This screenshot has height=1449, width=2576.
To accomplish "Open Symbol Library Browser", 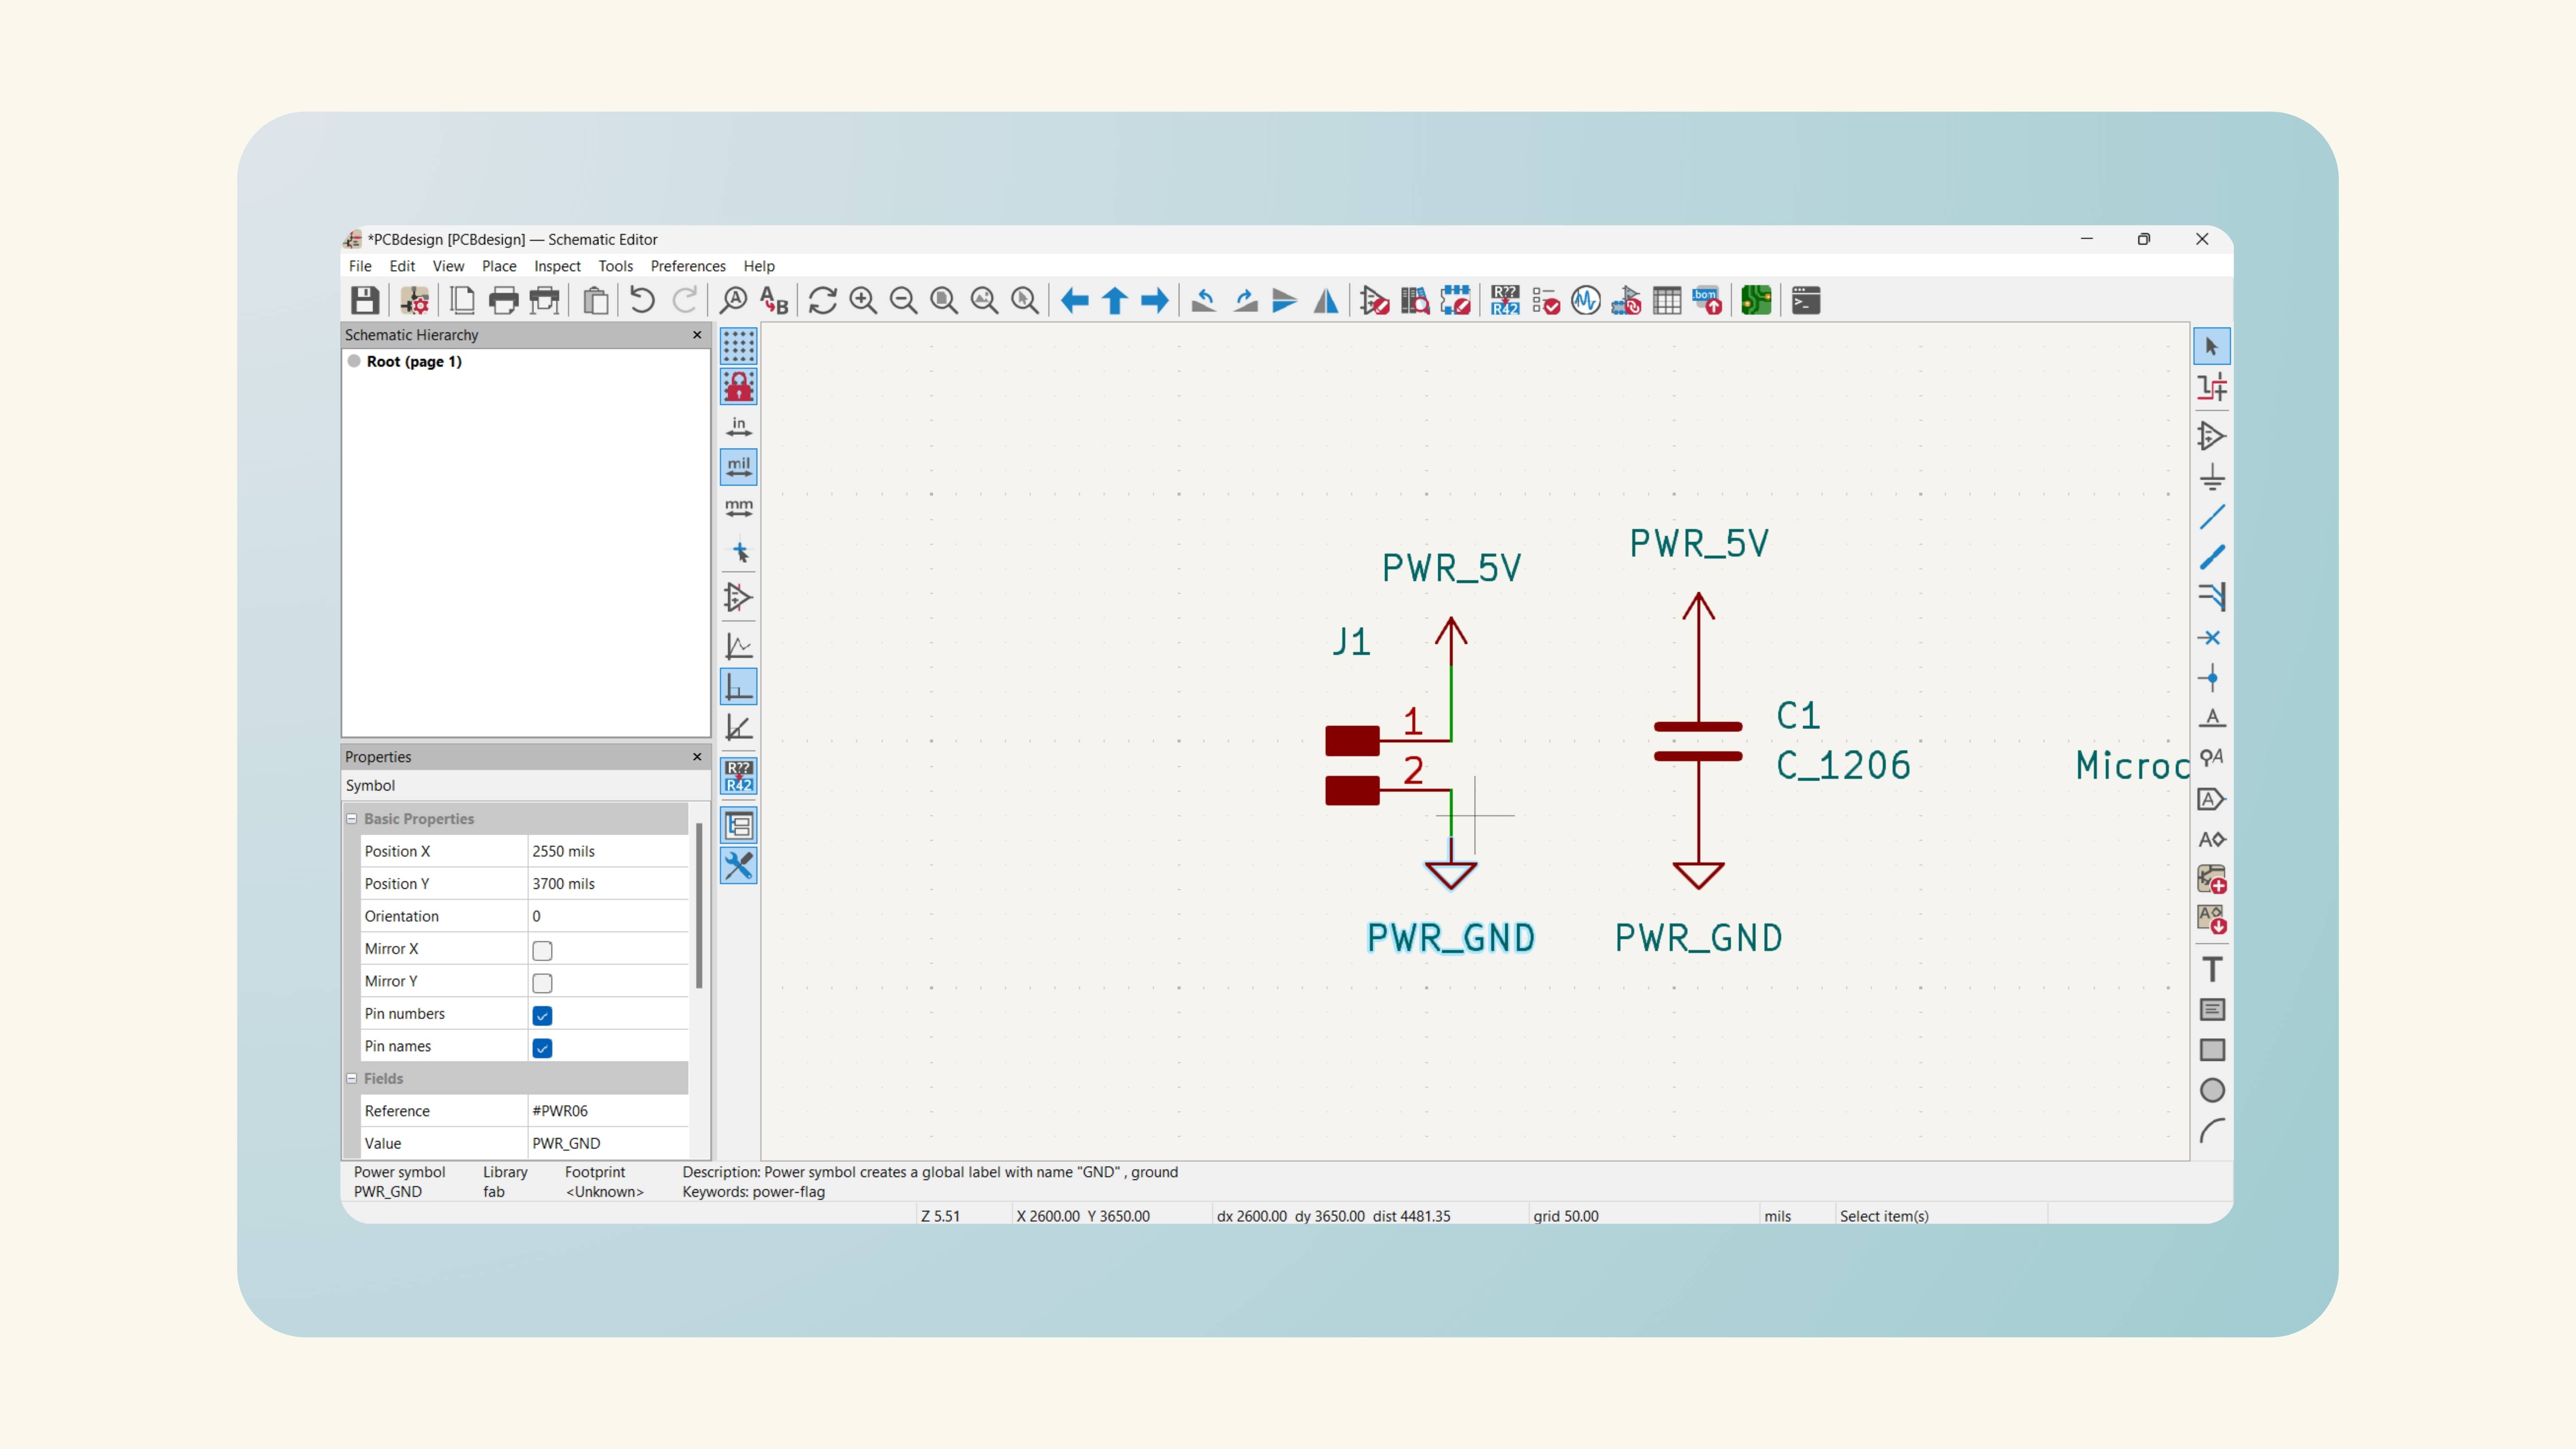I will point(1415,301).
